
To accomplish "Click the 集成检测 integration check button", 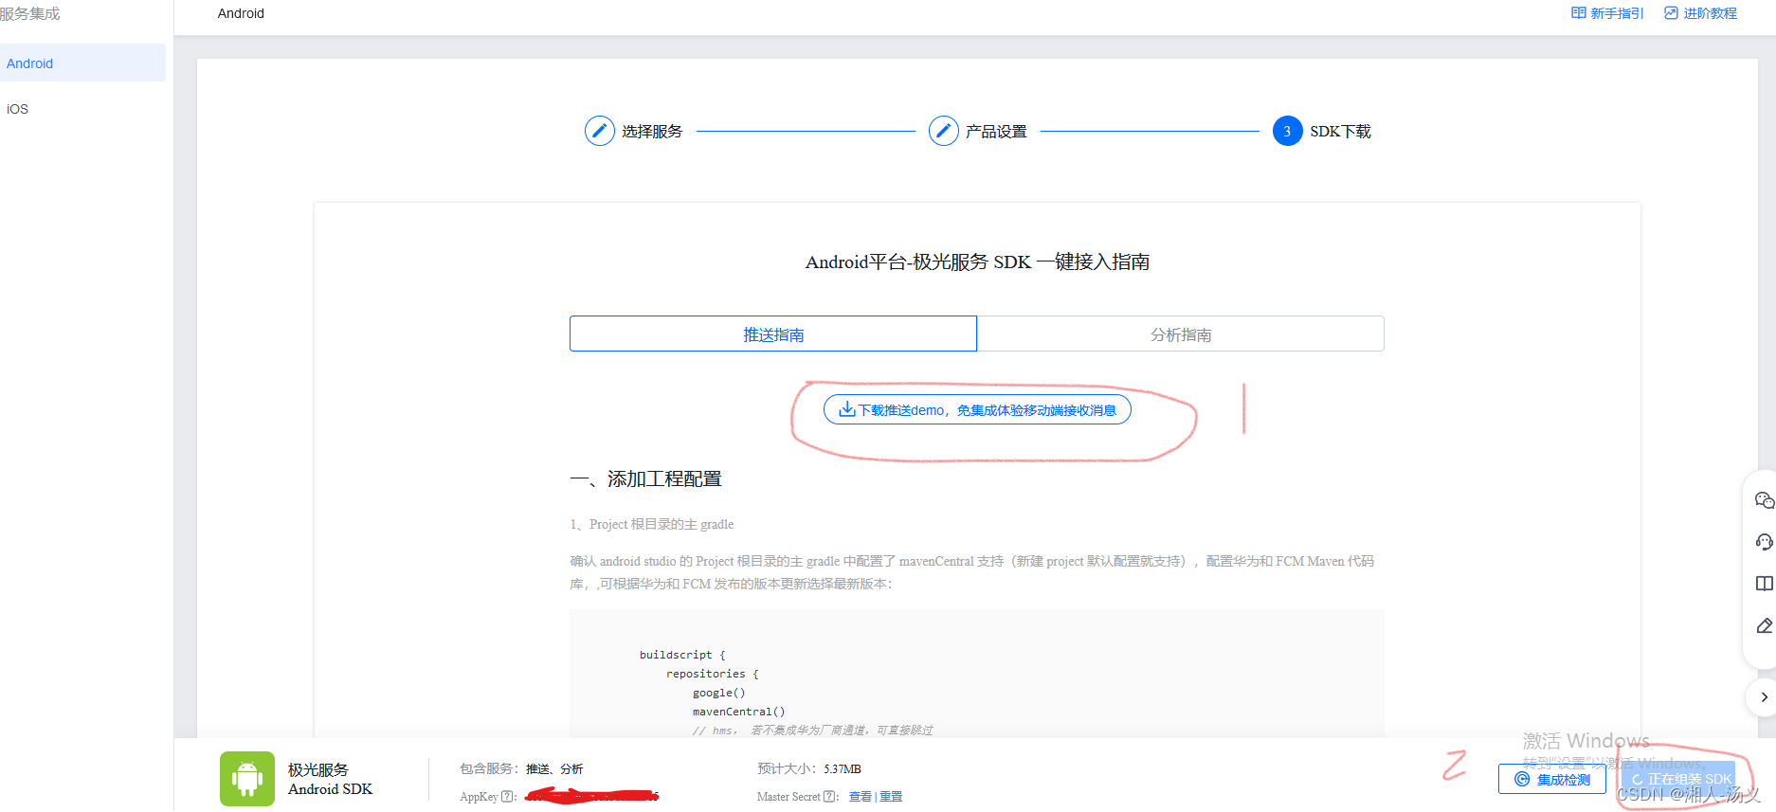I will point(1552,779).
